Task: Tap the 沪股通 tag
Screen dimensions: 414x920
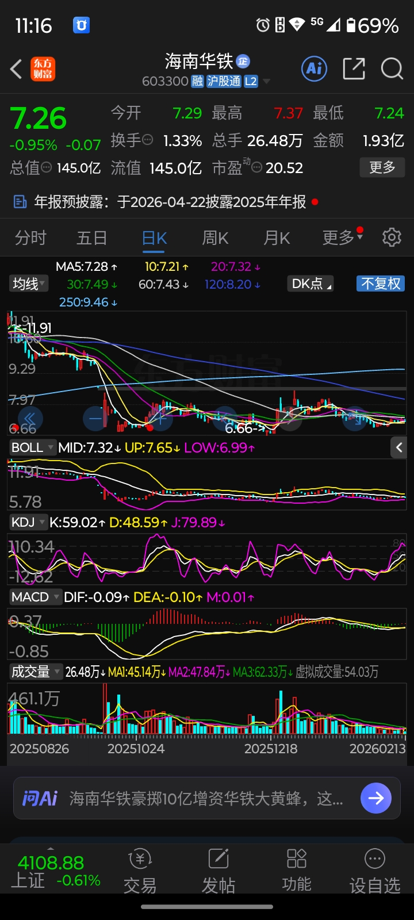Action: (224, 82)
